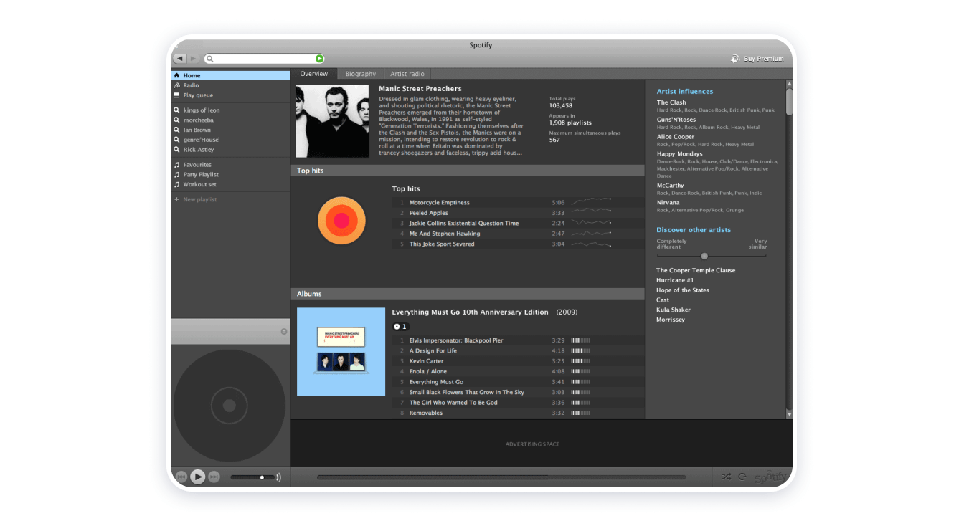Play album track 'Everything Must Go'
The image size is (964, 526).
coord(518,382)
